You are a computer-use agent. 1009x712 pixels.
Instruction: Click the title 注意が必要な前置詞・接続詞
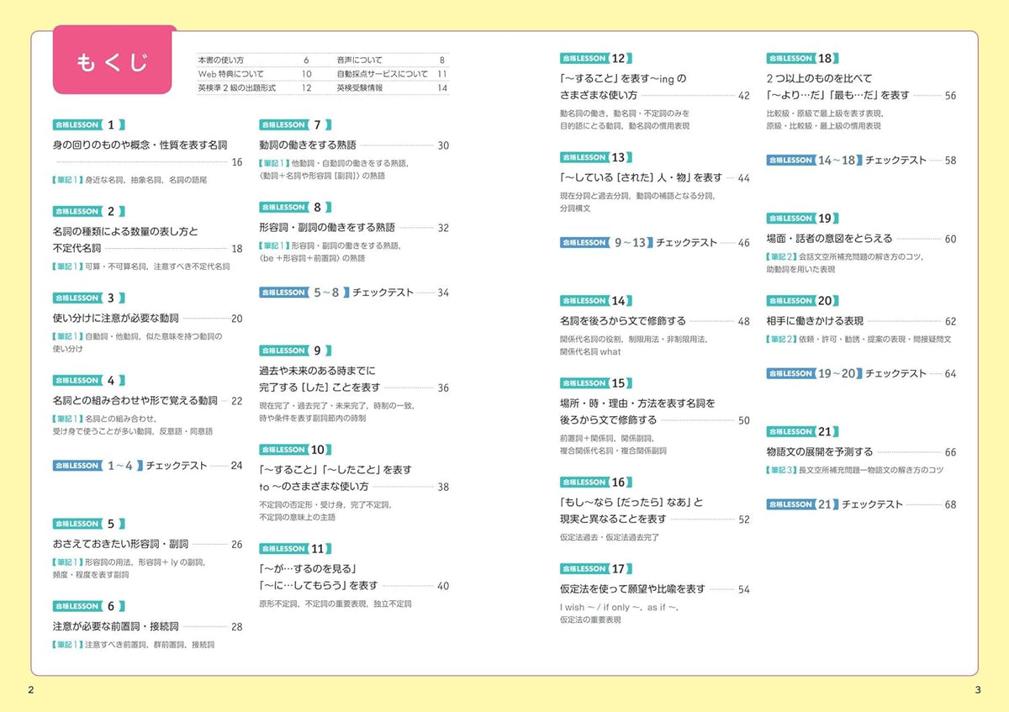(x=115, y=627)
